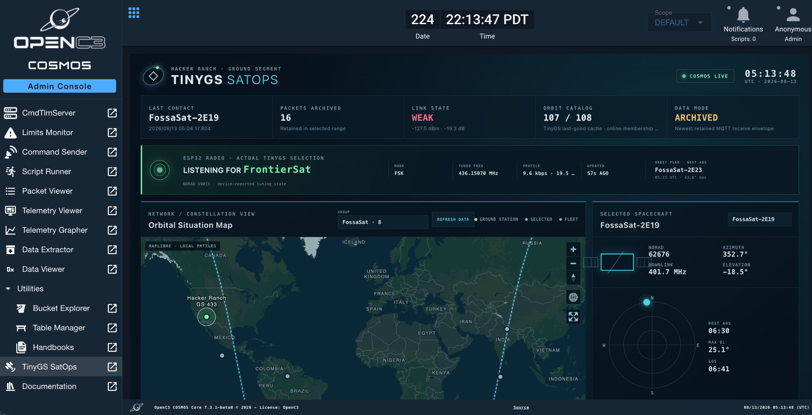Go to Documentation

click(49, 386)
